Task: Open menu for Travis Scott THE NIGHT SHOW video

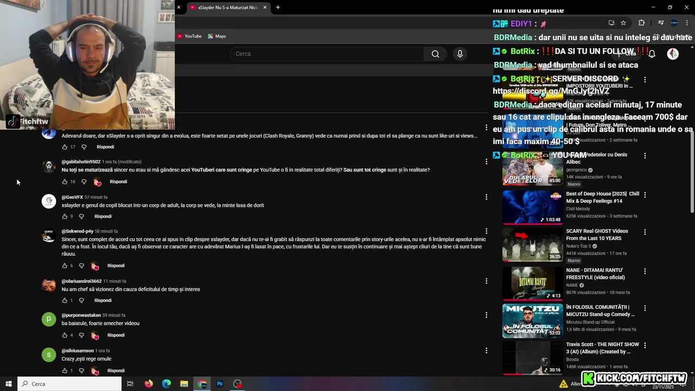Action: point(645,345)
